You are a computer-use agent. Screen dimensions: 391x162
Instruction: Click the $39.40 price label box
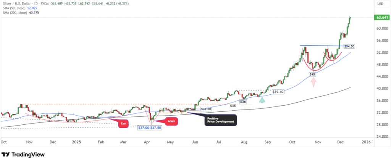click(278, 92)
